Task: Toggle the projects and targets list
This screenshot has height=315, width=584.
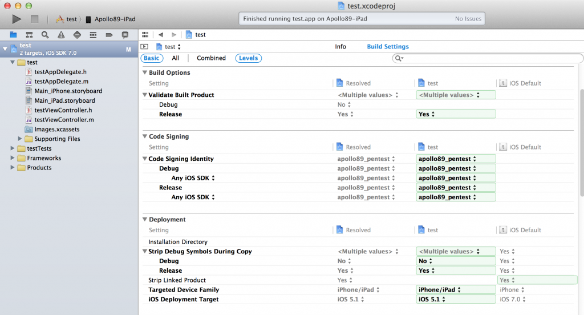Action: point(144,47)
